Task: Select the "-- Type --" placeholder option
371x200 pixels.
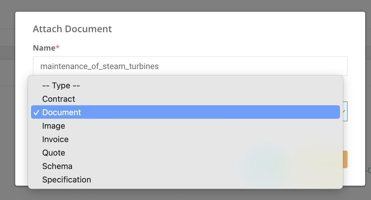Action: (x=61, y=85)
